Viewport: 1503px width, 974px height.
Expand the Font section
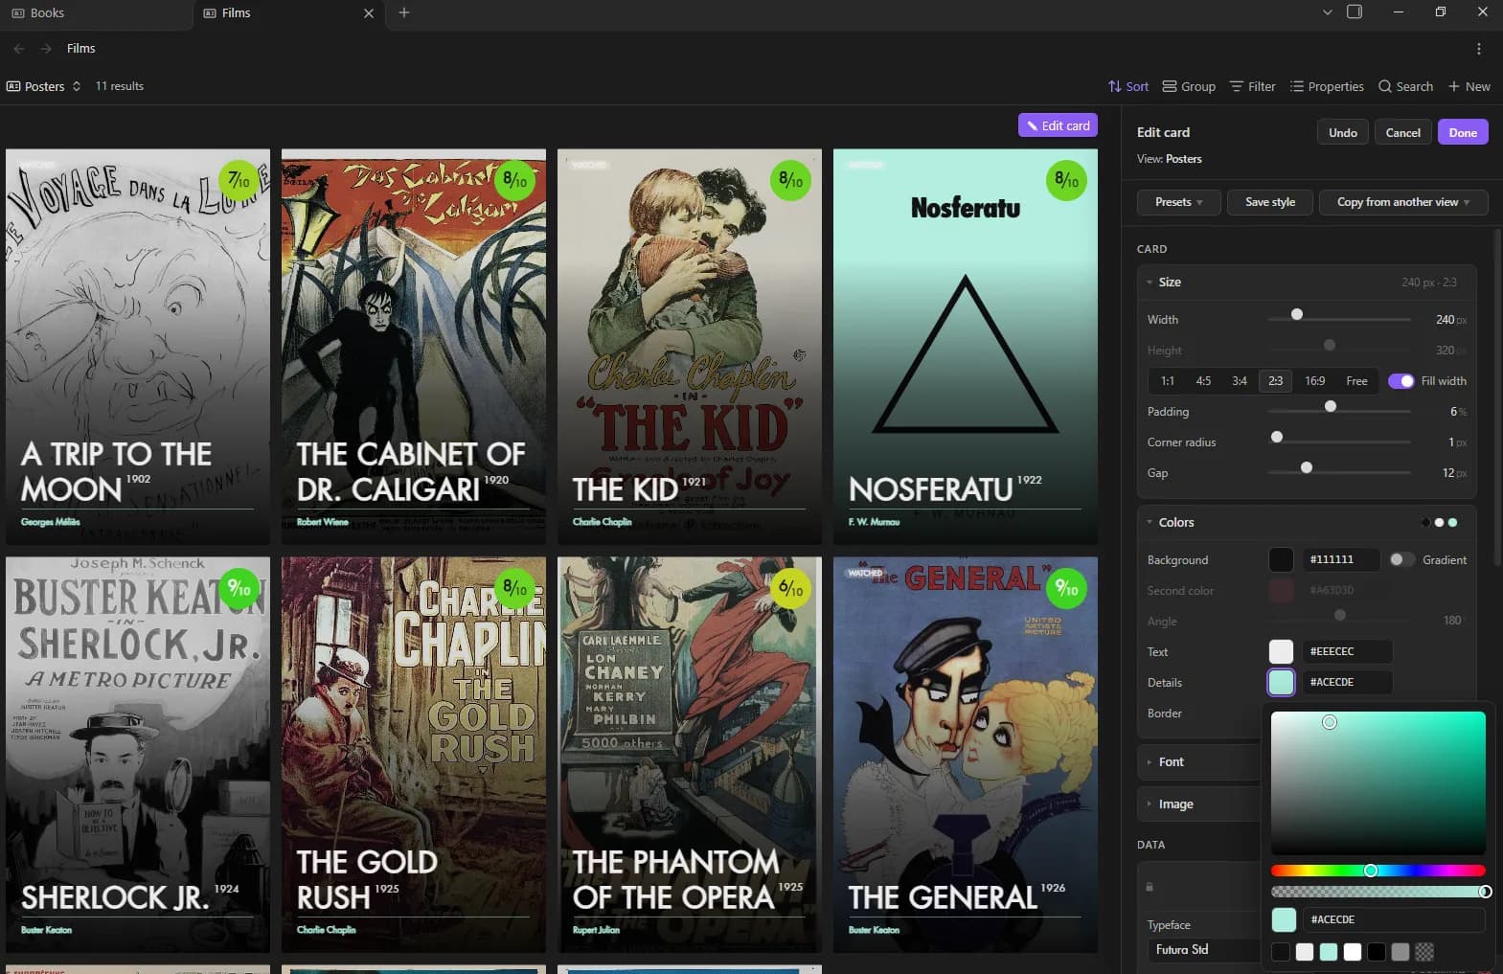1171,762
